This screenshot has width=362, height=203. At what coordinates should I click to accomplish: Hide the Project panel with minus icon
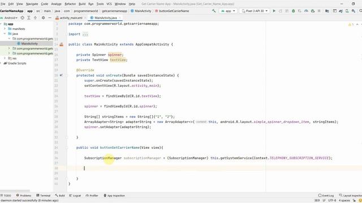[50, 17]
